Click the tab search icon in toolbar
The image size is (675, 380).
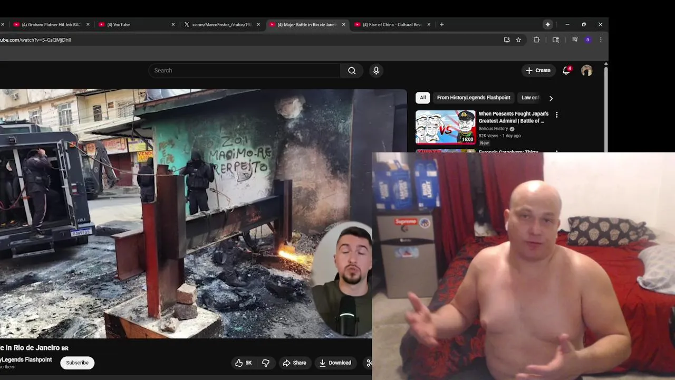(556, 40)
